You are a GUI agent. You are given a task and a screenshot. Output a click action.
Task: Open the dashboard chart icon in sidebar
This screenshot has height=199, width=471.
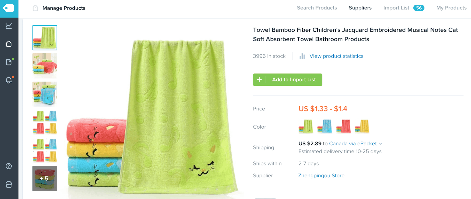[x=9, y=26]
